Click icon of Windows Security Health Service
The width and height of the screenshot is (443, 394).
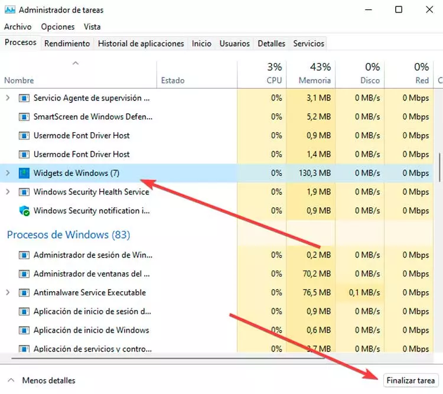point(24,192)
